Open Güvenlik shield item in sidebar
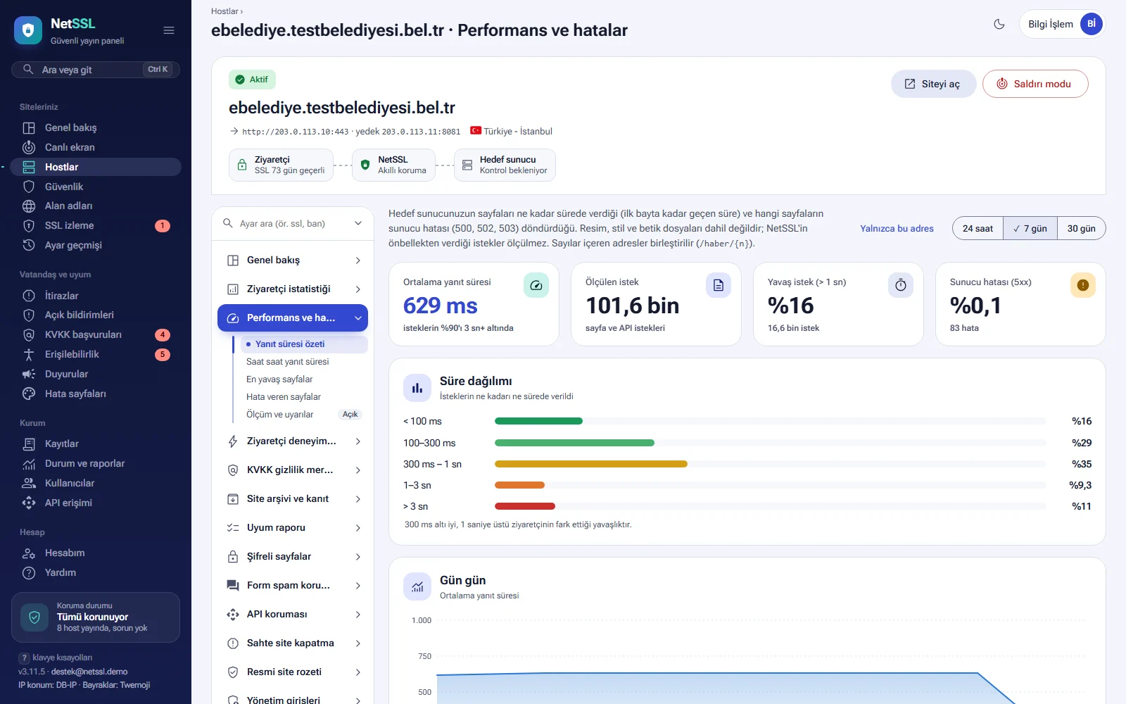 click(x=95, y=187)
